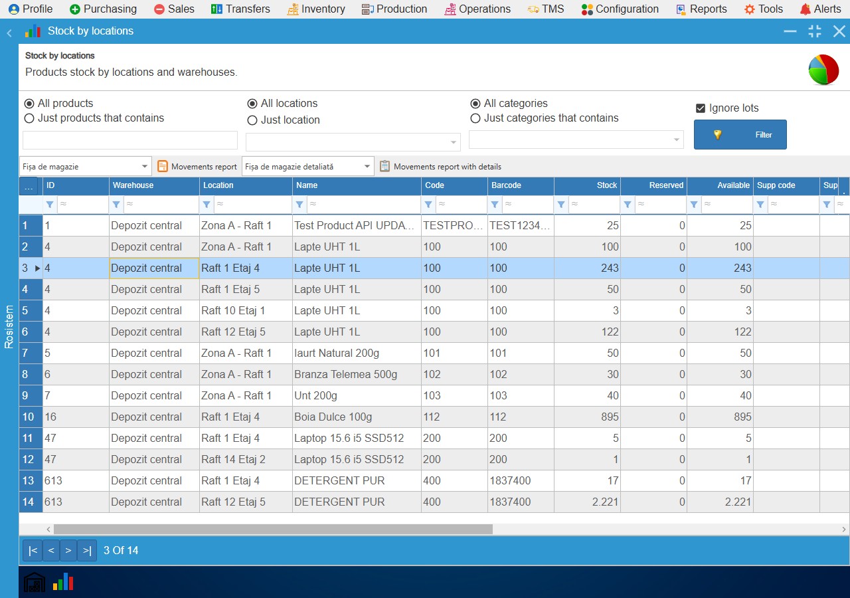Viewport: 850px width, 598px height.
Task: Click the Movements report icon
Action: click(163, 166)
